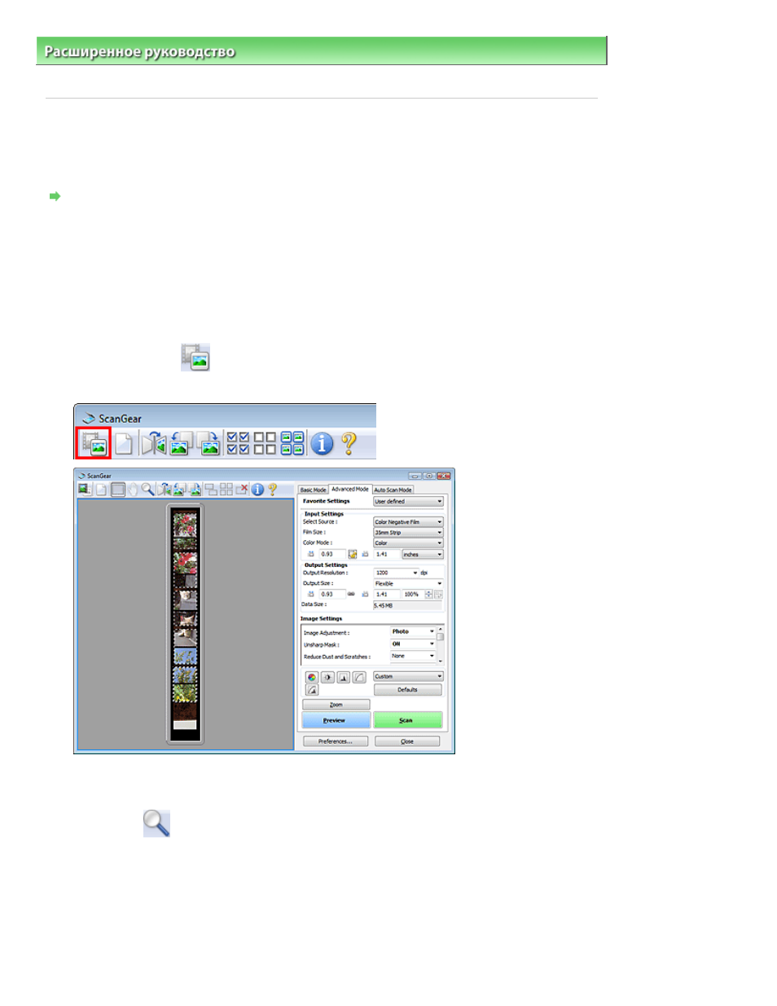
Task: Switch to the Advanced Mode tab
Action: pos(350,489)
